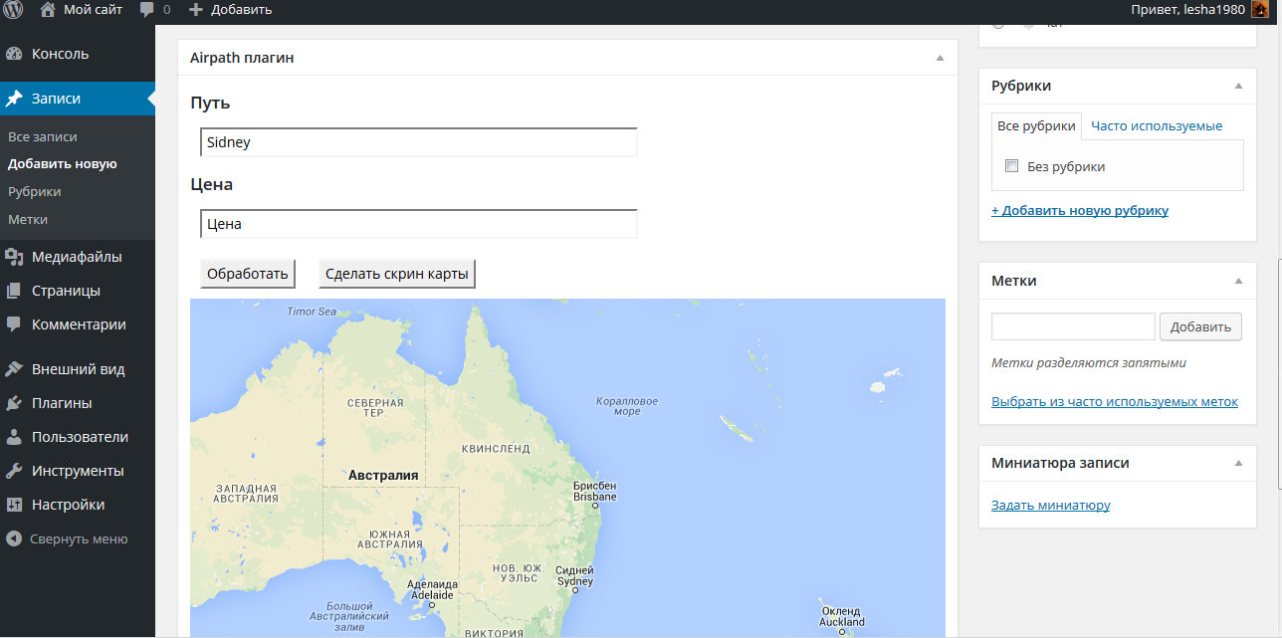The height and width of the screenshot is (638, 1282).
Task: Open Рубрики in the Записи submenu
Action: pos(35,191)
